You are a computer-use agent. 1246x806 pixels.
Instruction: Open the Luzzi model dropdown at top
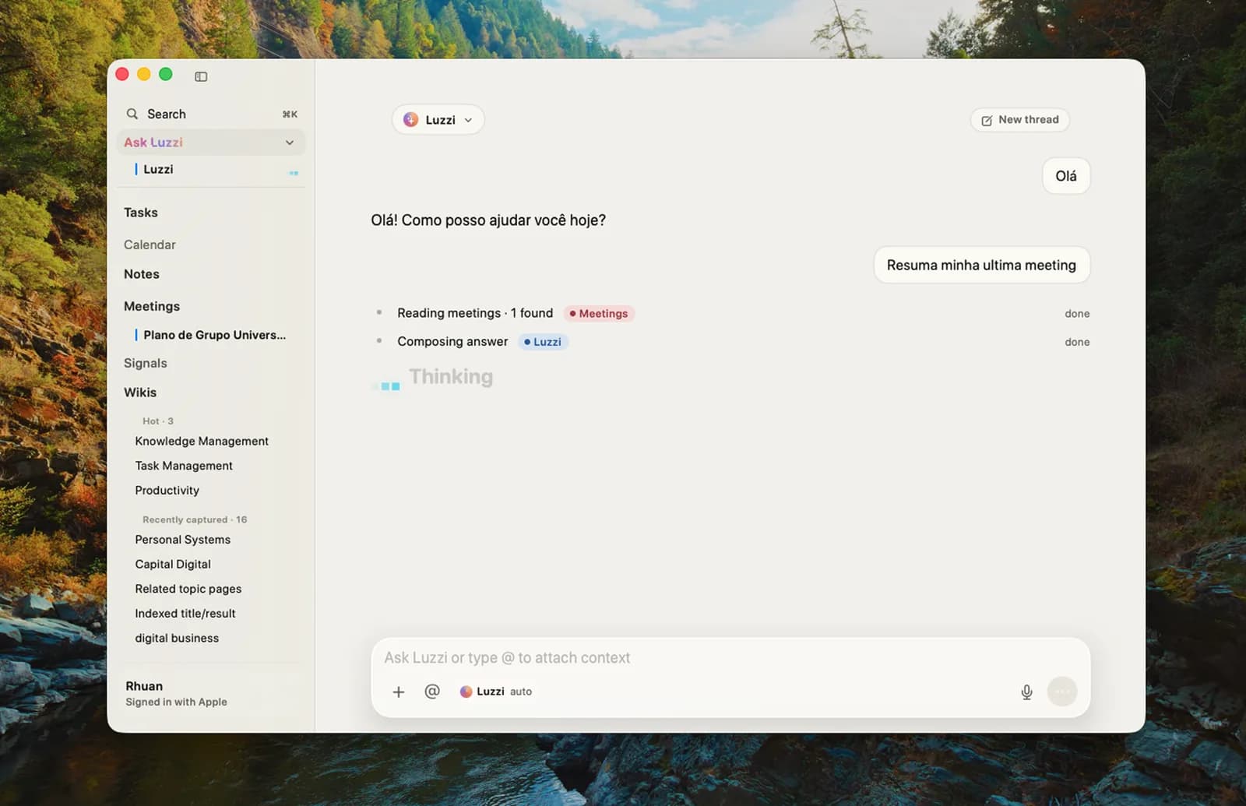(x=438, y=120)
